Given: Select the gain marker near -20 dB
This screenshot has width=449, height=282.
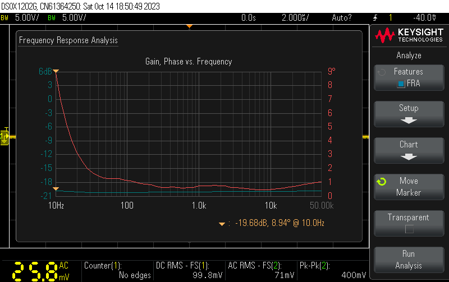Looking at the screenshot, I should click(x=56, y=189).
